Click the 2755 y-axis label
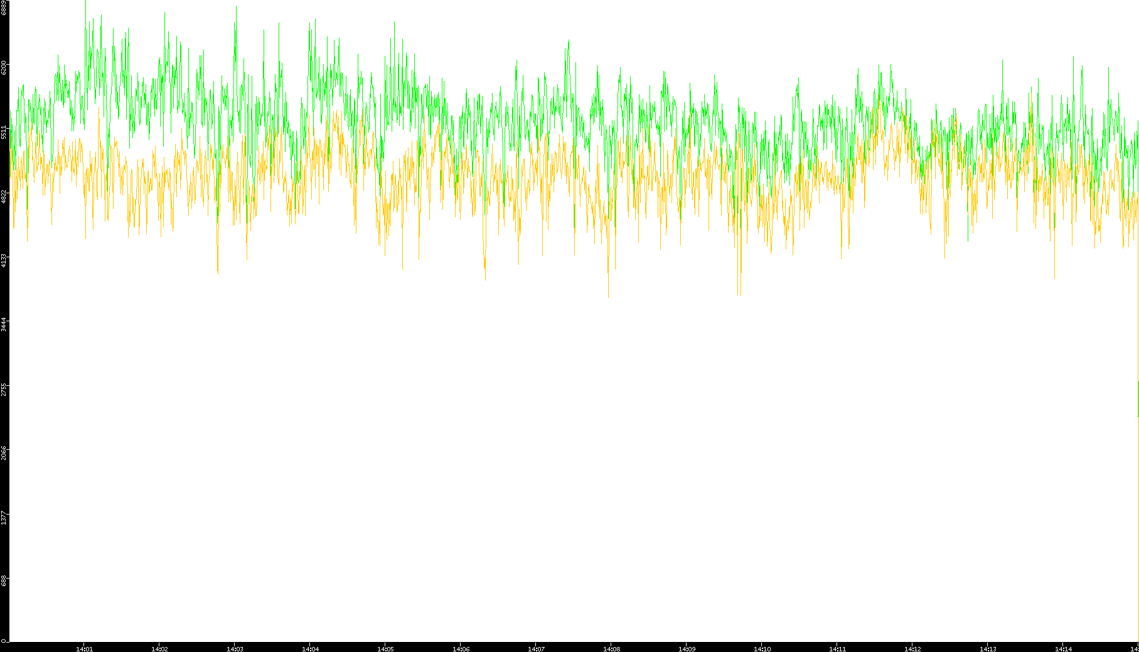This screenshot has height=652, width=1139. click(x=4, y=390)
